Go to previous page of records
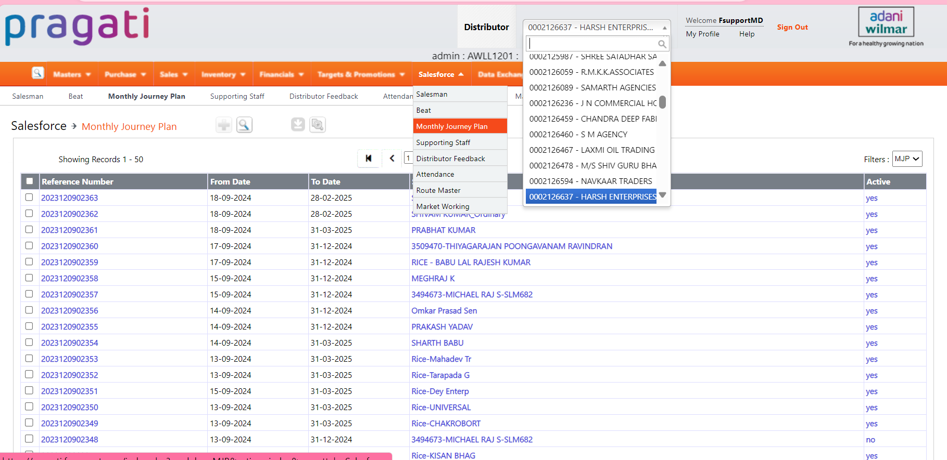This screenshot has width=947, height=460. [392, 159]
